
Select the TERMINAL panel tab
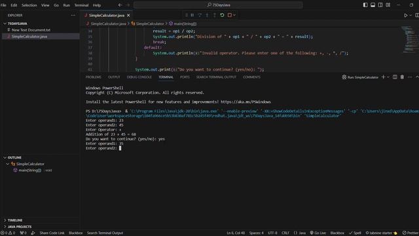coord(166,77)
